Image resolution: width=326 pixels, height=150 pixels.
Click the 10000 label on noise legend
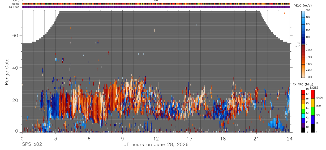tap(320, 98)
